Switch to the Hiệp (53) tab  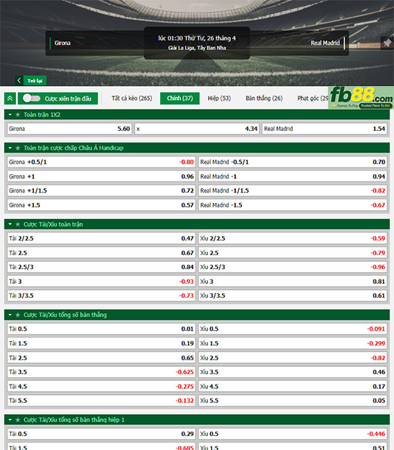(219, 99)
